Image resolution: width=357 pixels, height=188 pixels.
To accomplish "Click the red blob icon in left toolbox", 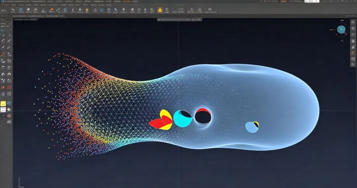I will [3, 88].
